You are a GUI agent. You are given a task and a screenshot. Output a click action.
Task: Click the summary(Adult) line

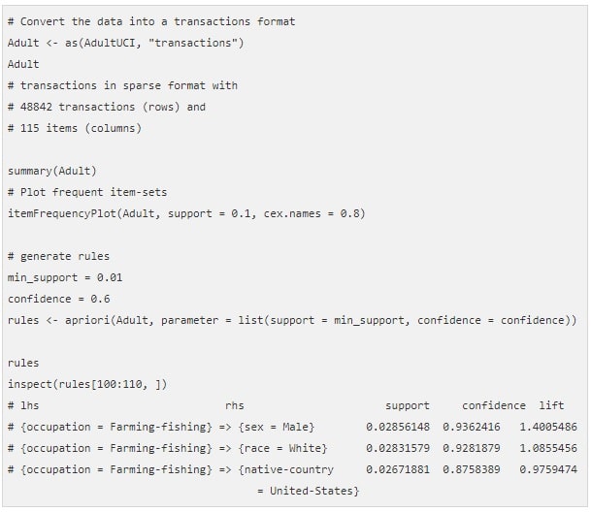click(x=52, y=171)
